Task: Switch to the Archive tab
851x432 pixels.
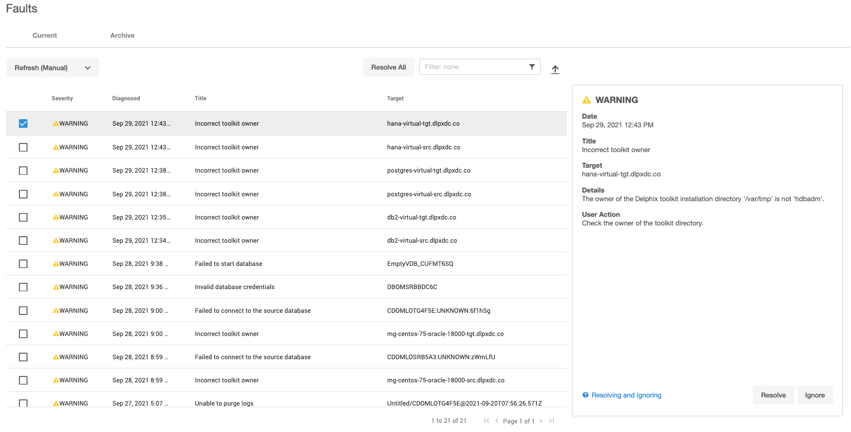Action: [x=122, y=36]
